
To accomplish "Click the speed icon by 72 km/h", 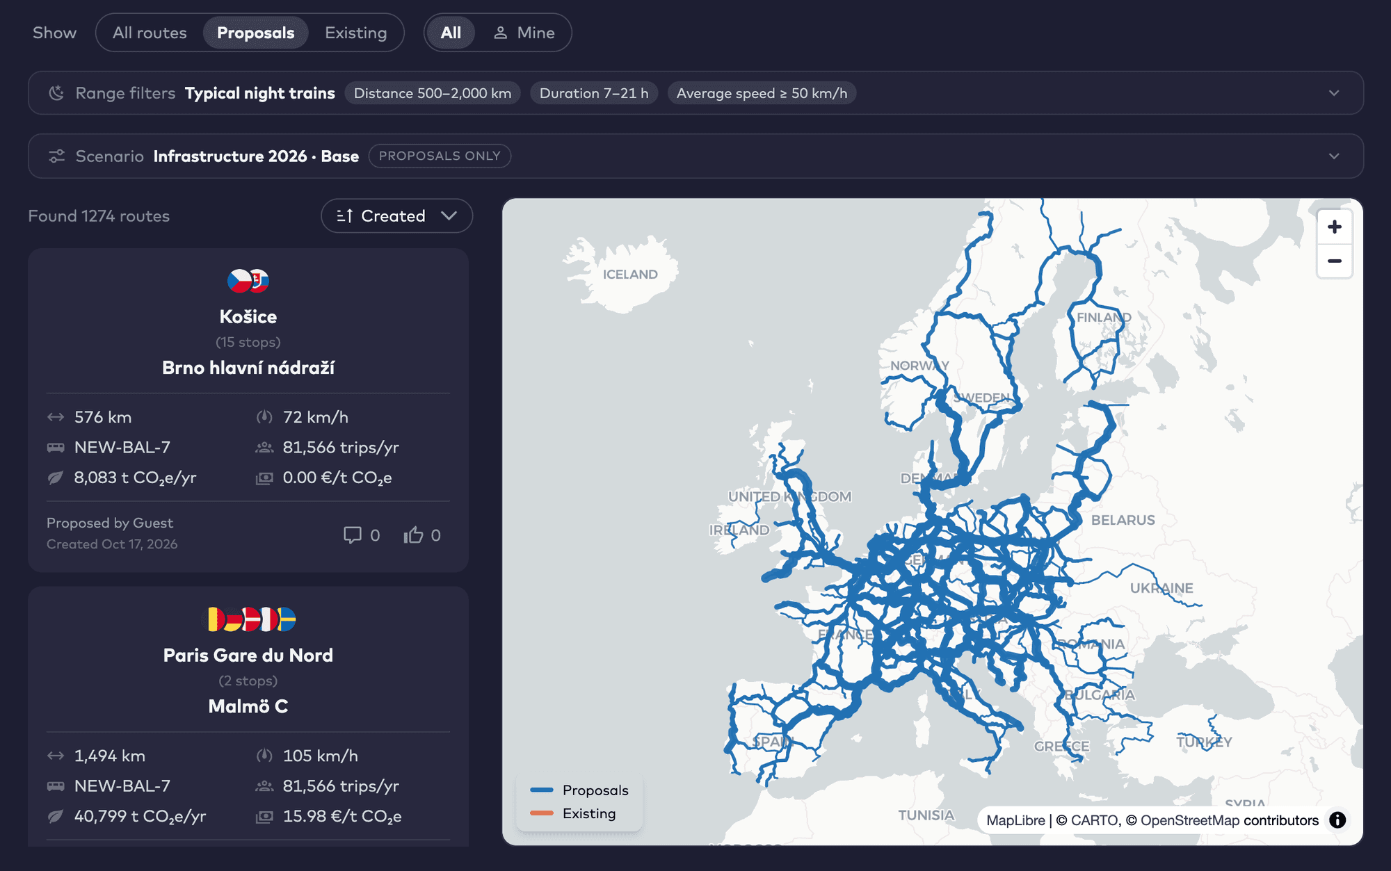I will [264, 417].
